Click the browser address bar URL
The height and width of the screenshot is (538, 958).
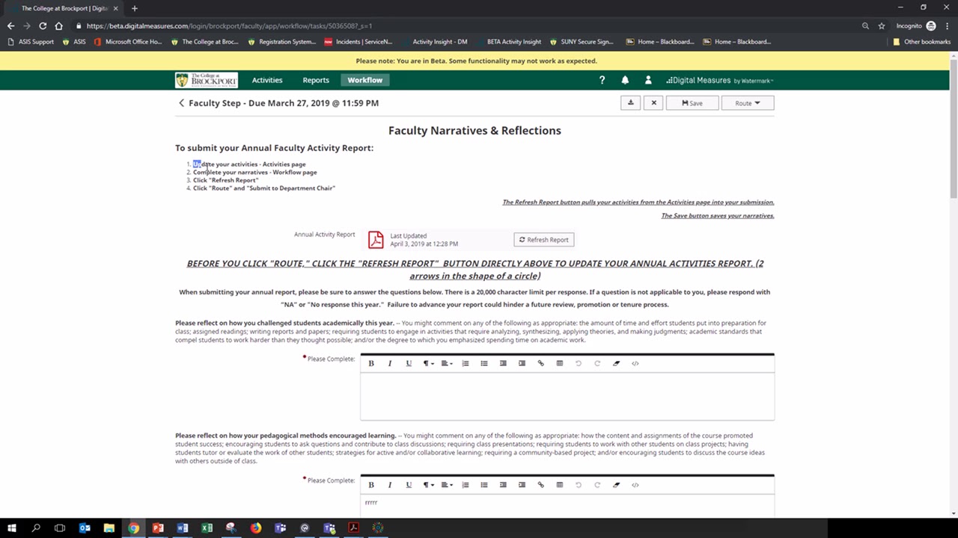[229, 25]
